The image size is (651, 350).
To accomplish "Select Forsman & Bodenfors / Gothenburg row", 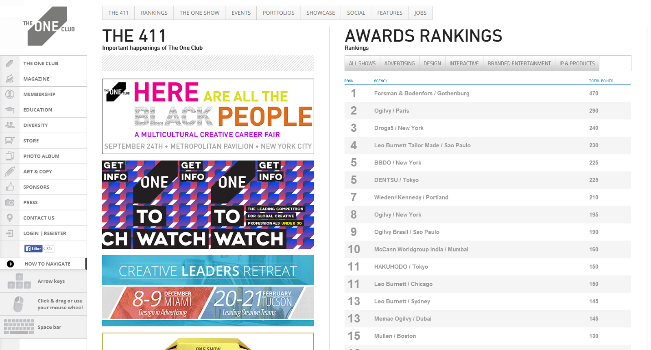I will pyautogui.click(x=487, y=94).
